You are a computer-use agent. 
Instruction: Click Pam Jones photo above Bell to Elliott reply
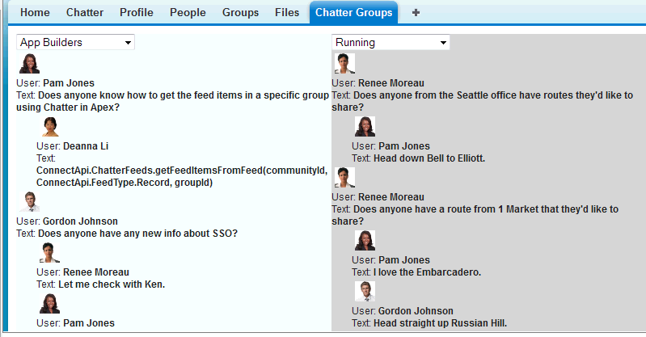(x=365, y=127)
